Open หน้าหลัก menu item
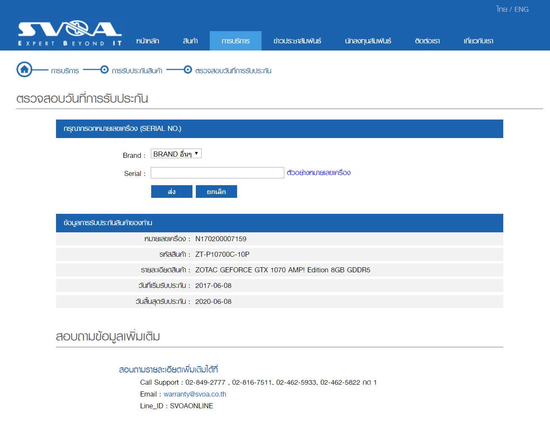This screenshot has height=423, width=550. (x=147, y=41)
